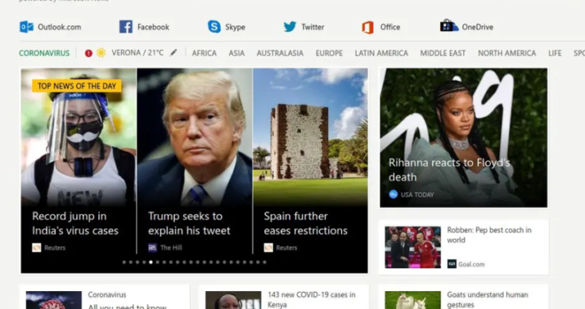Open 'Robben: Pep best coach in world'

click(x=489, y=235)
